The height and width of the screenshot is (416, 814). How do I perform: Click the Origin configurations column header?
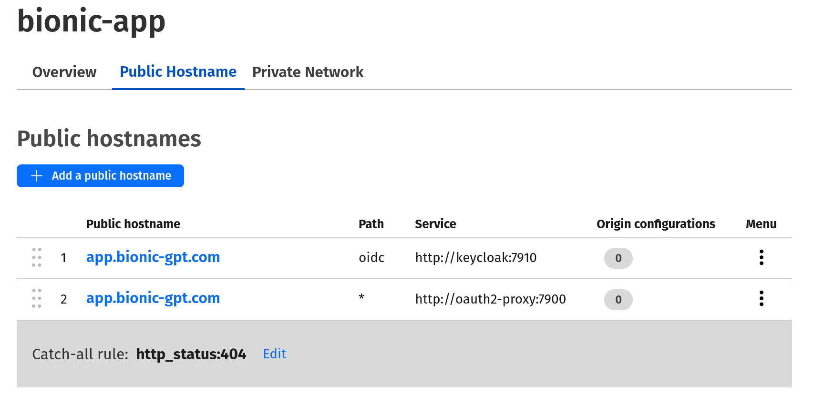point(656,224)
